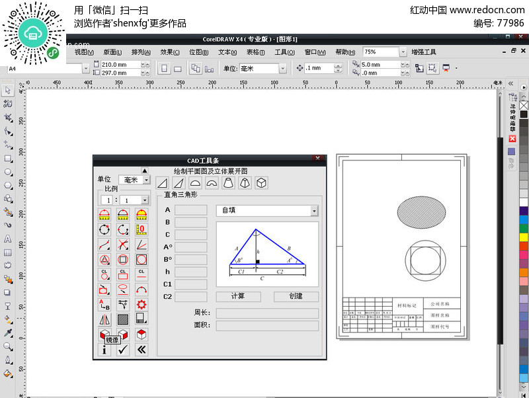Click the cube shape icon in CAD panel

pyautogui.click(x=261, y=183)
